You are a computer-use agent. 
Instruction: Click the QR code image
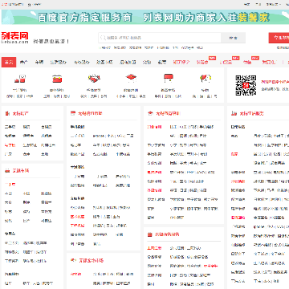tap(246, 85)
